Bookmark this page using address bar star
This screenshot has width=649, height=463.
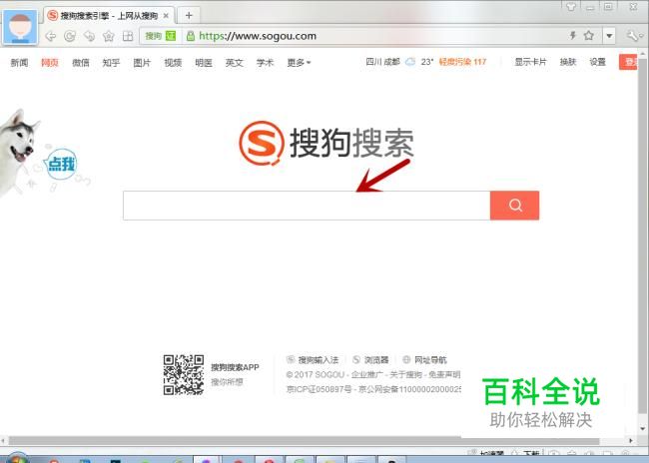pyautogui.click(x=588, y=36)
